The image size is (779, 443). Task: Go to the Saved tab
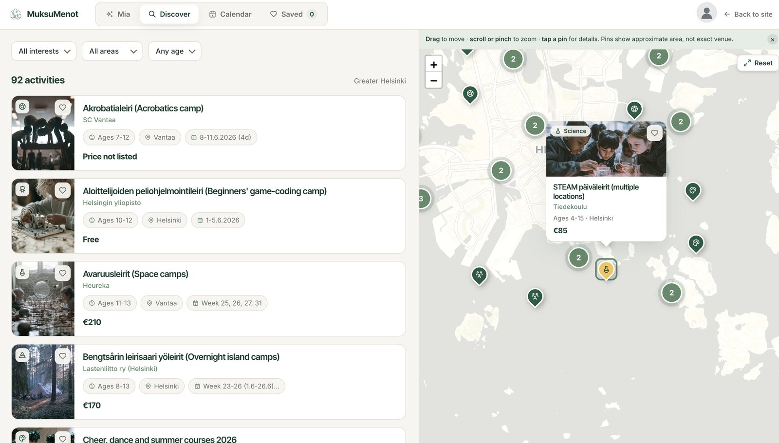click(x=293, y=14)
